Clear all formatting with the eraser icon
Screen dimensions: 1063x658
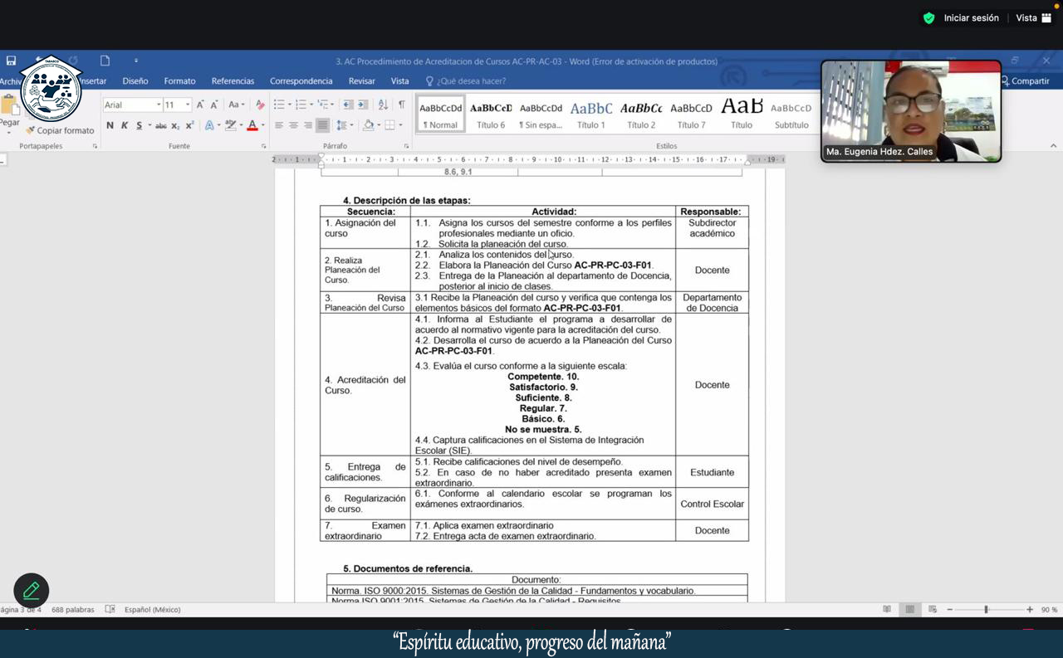tap(260, 105)
